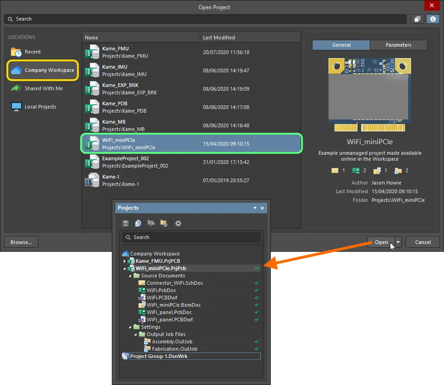Screen dimensions: 444x385
Task: Click the Cancel button
Action: (422, 242)
